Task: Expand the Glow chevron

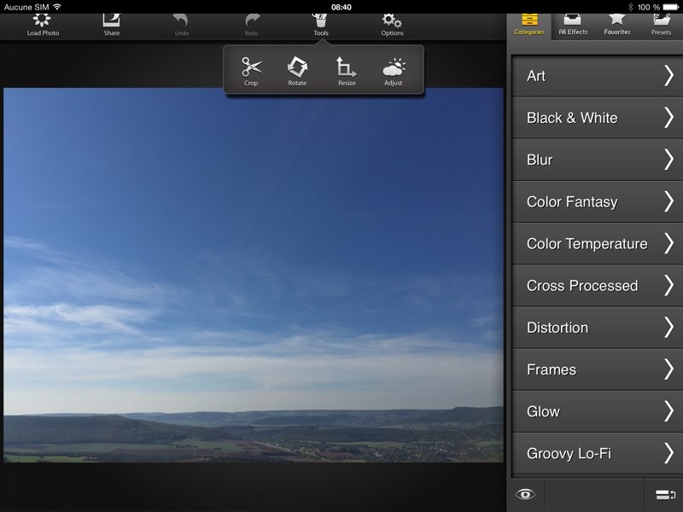Action: [669, 411]
